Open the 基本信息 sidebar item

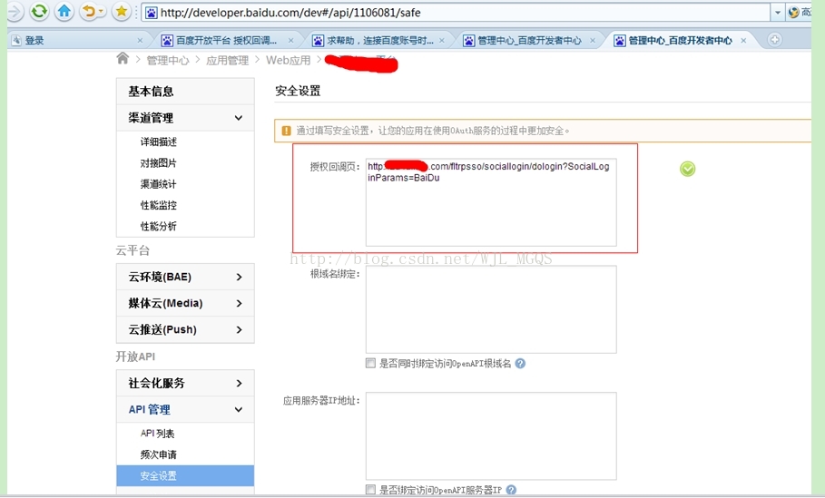[185, 92]
